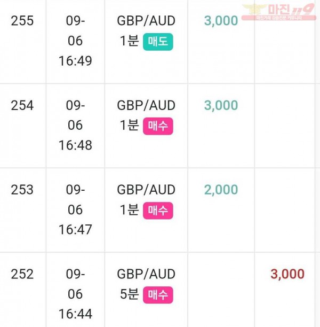Select trade number 255

pos(22,21)
